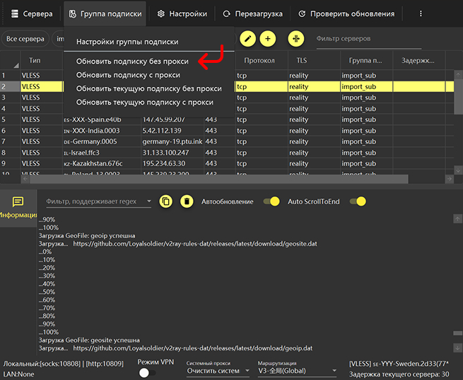Open the three-dot overflow menu
This screenshot has width=463, height=380.
421,14
